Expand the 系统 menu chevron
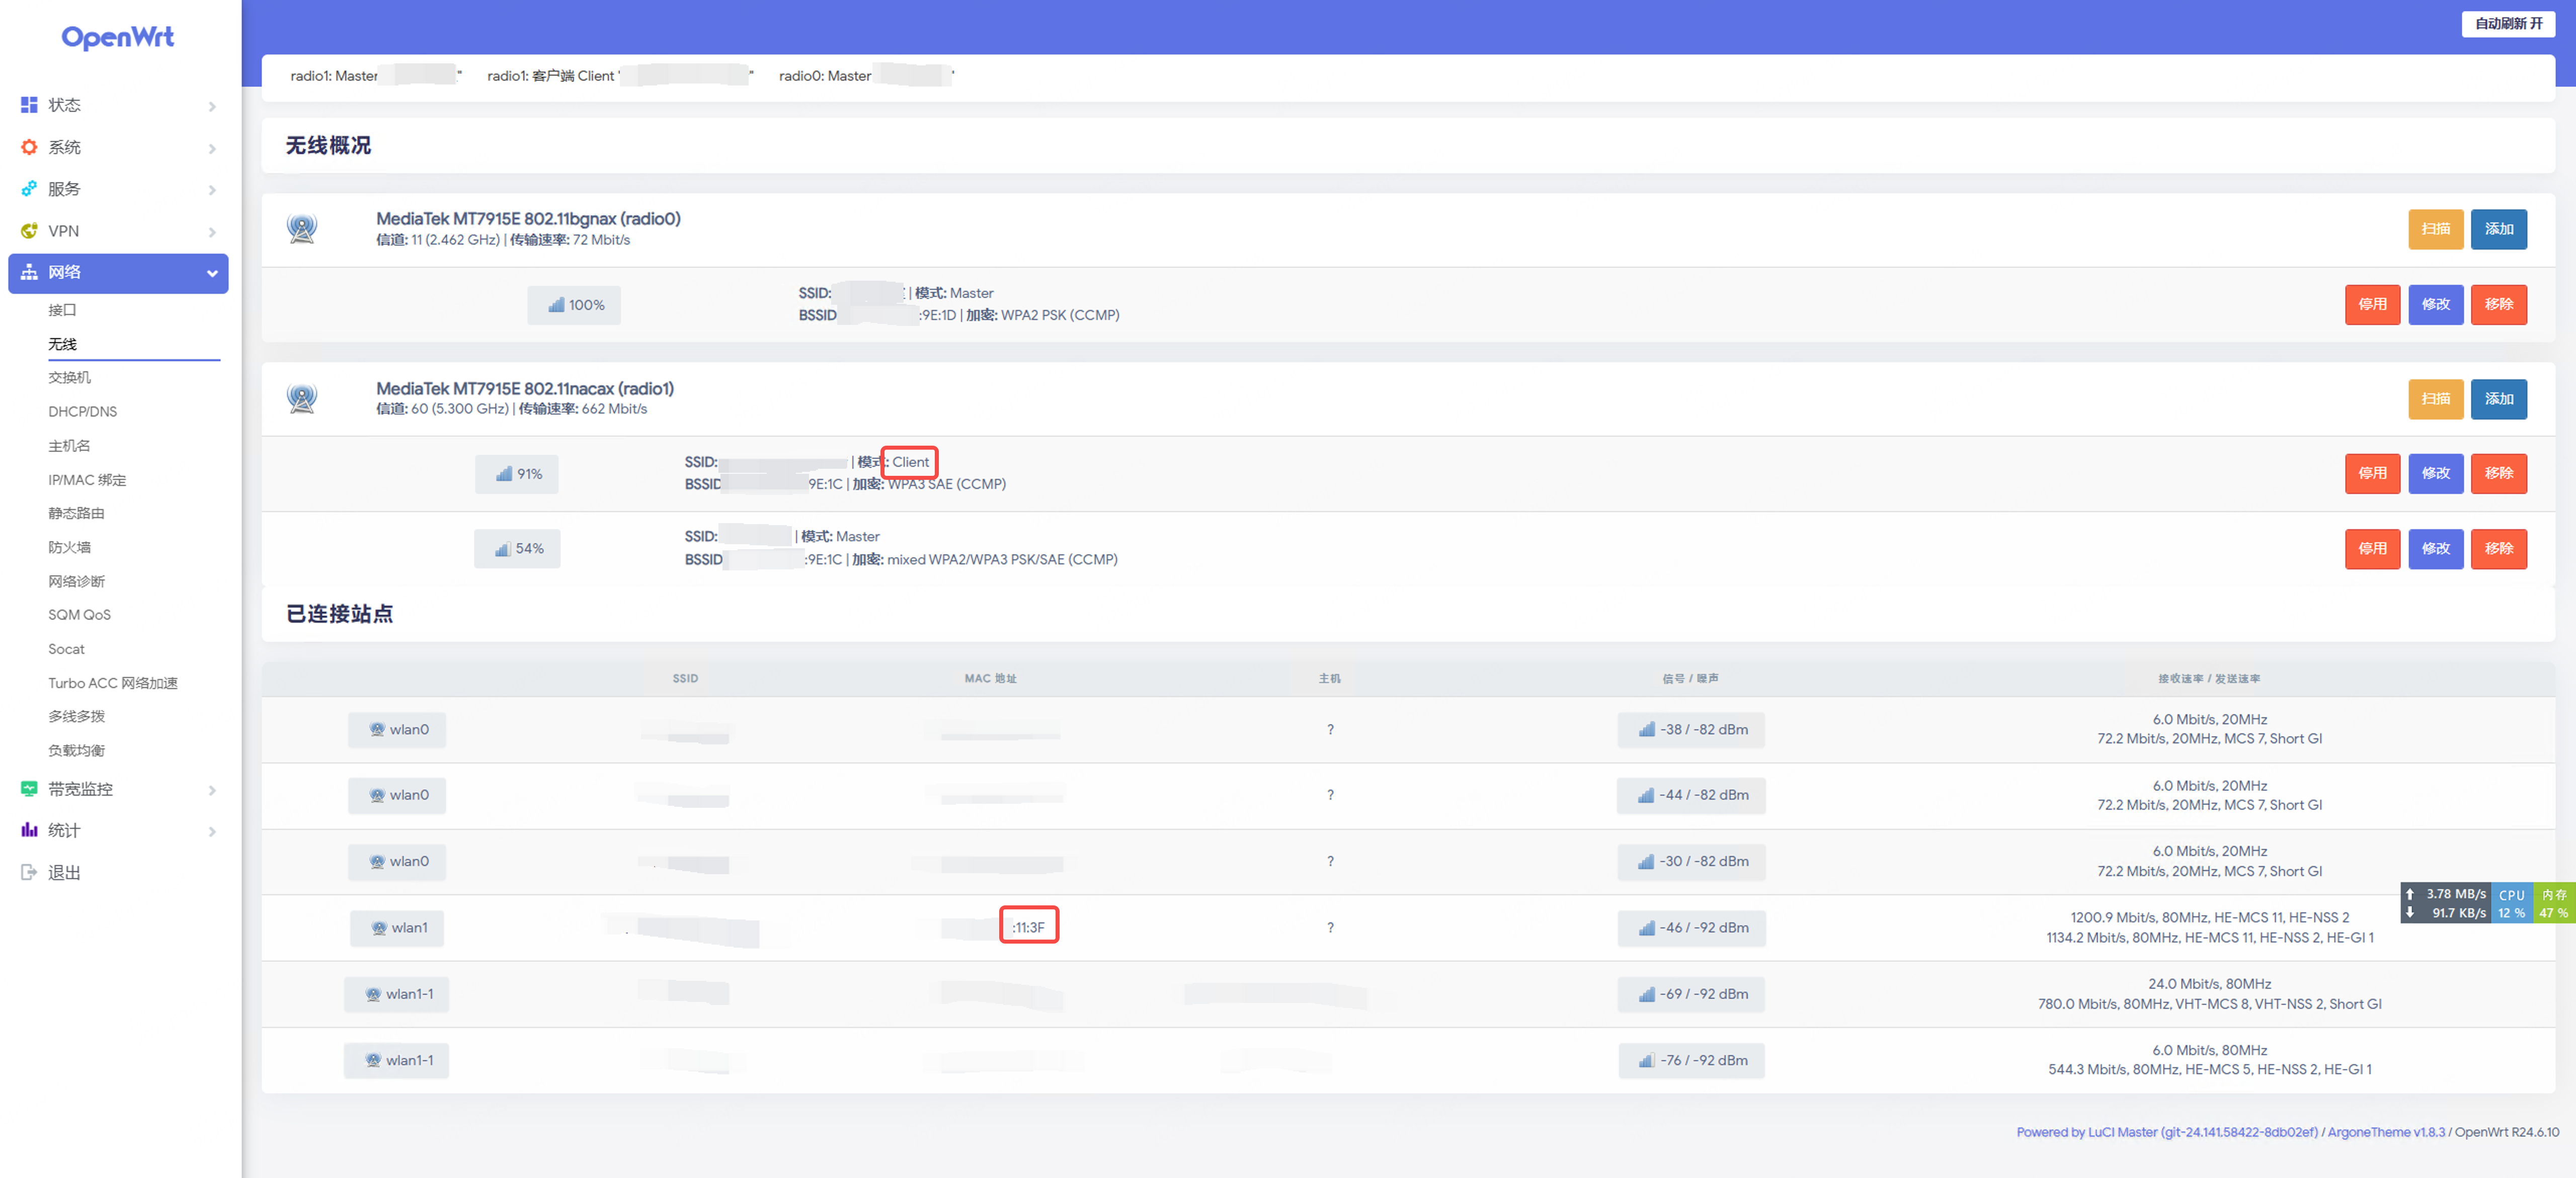2576x1178 pixels. [212, 148]
